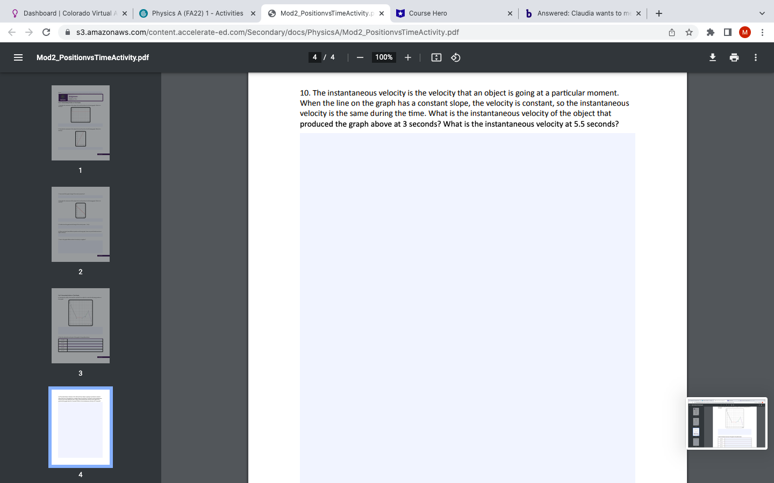Click the Mod2_PositionvsTimeActivity.pdf title text

[92, 57]
